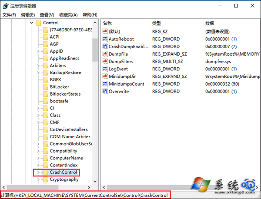Expand the ComputerName key

[38, 158]
